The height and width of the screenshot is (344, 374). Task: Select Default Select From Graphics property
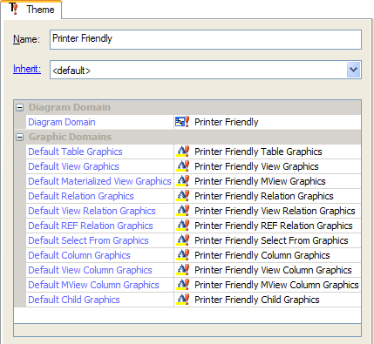pos(88,240)
